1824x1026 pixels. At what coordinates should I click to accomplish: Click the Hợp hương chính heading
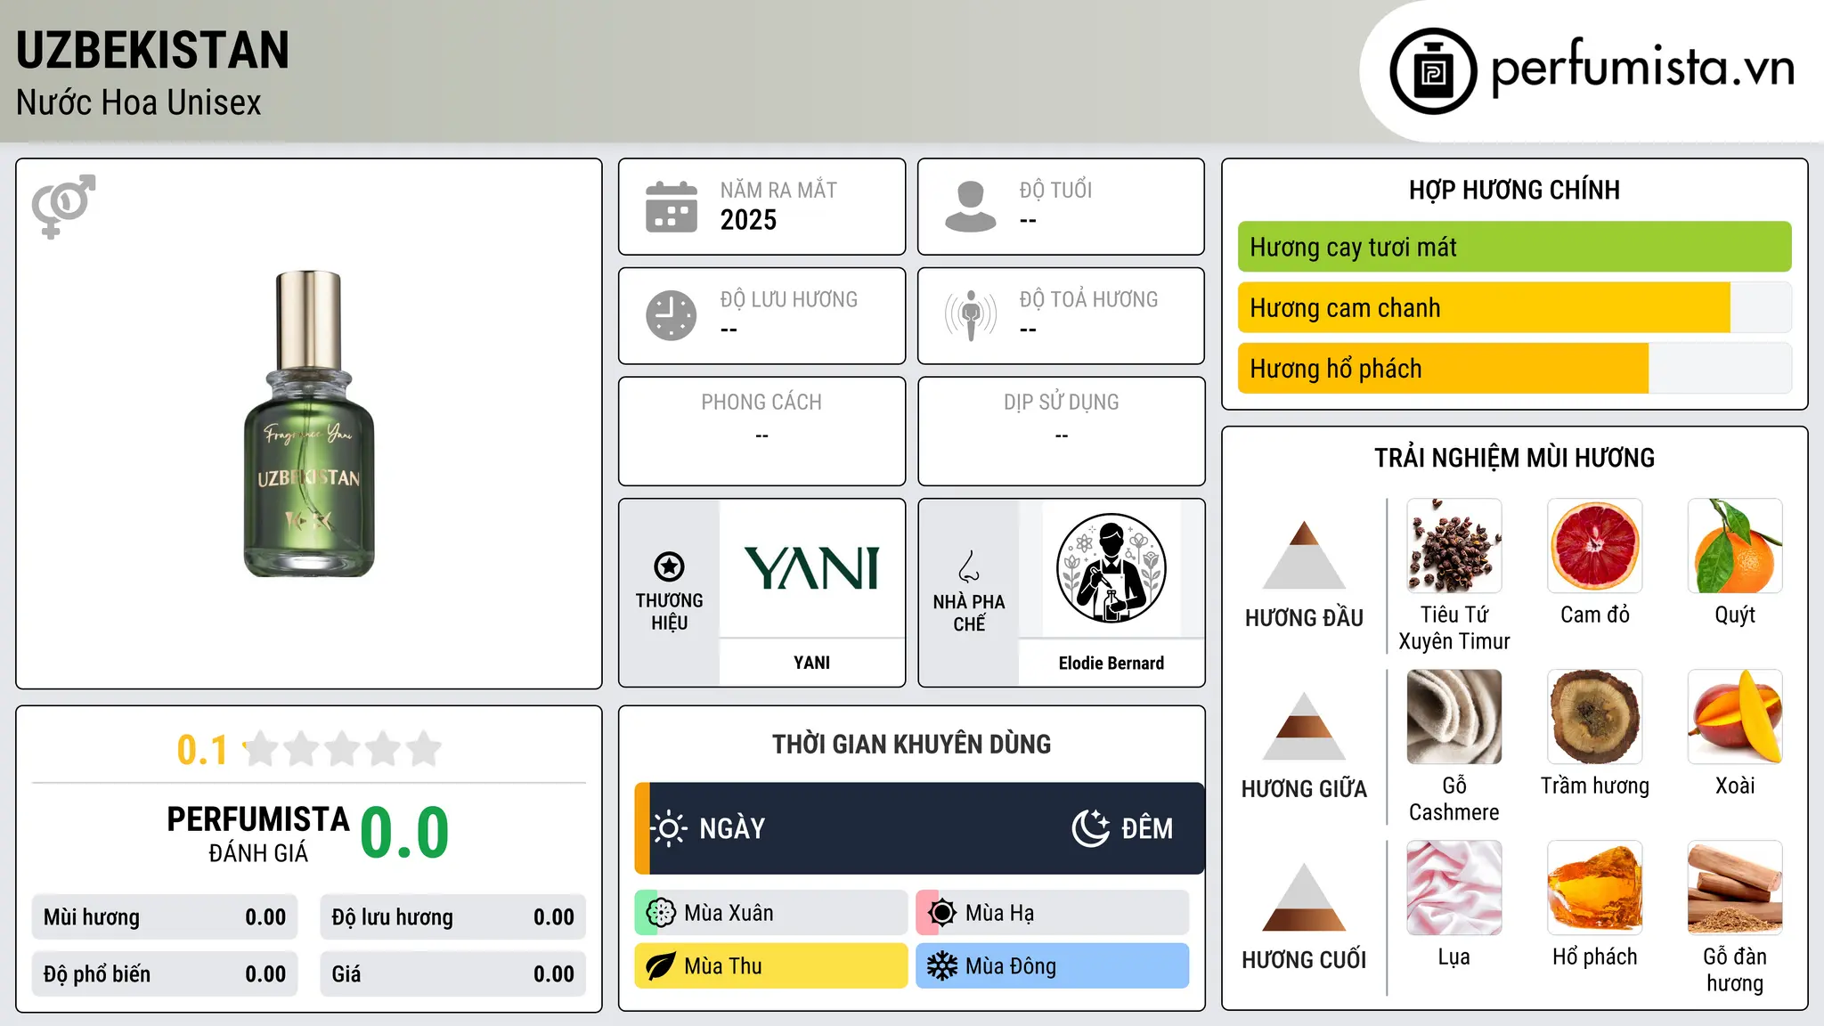tap(1515, 190)
